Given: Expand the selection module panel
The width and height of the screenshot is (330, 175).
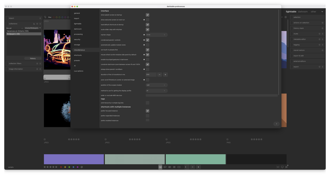Looking at the screenshot, I should (x=307, y=17).
